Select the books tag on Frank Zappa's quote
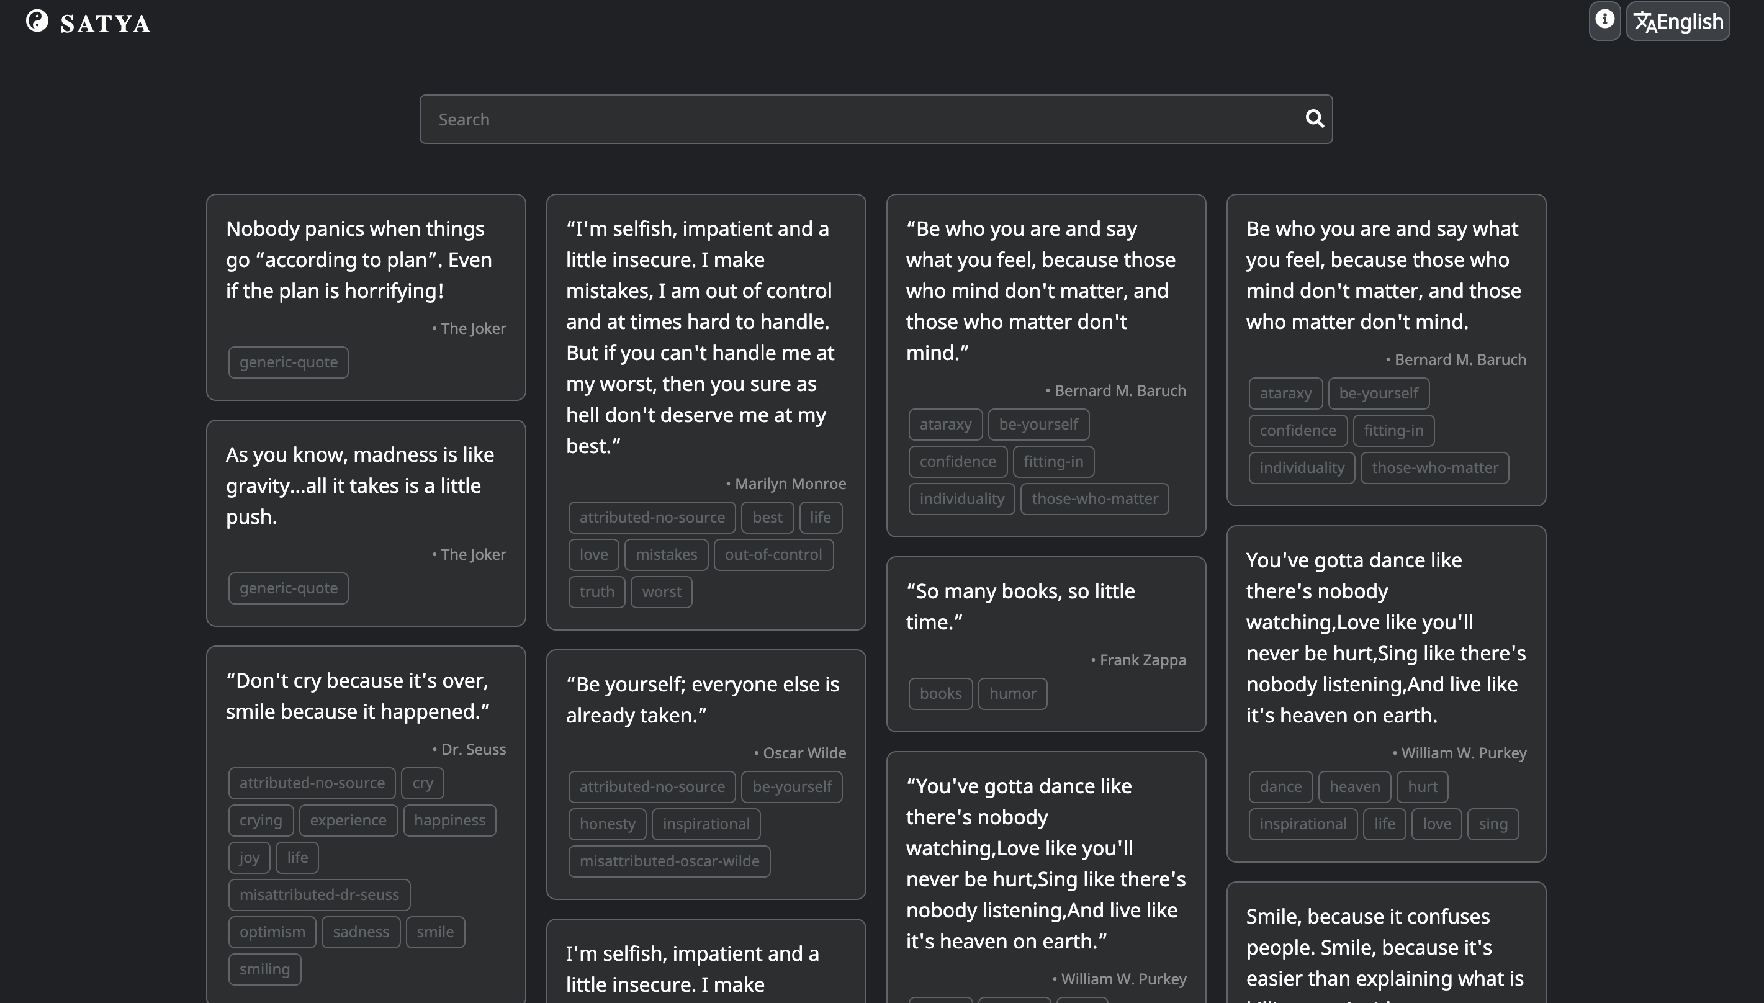The height and width of the screenshot is (1003, 1764). (940, 693)
